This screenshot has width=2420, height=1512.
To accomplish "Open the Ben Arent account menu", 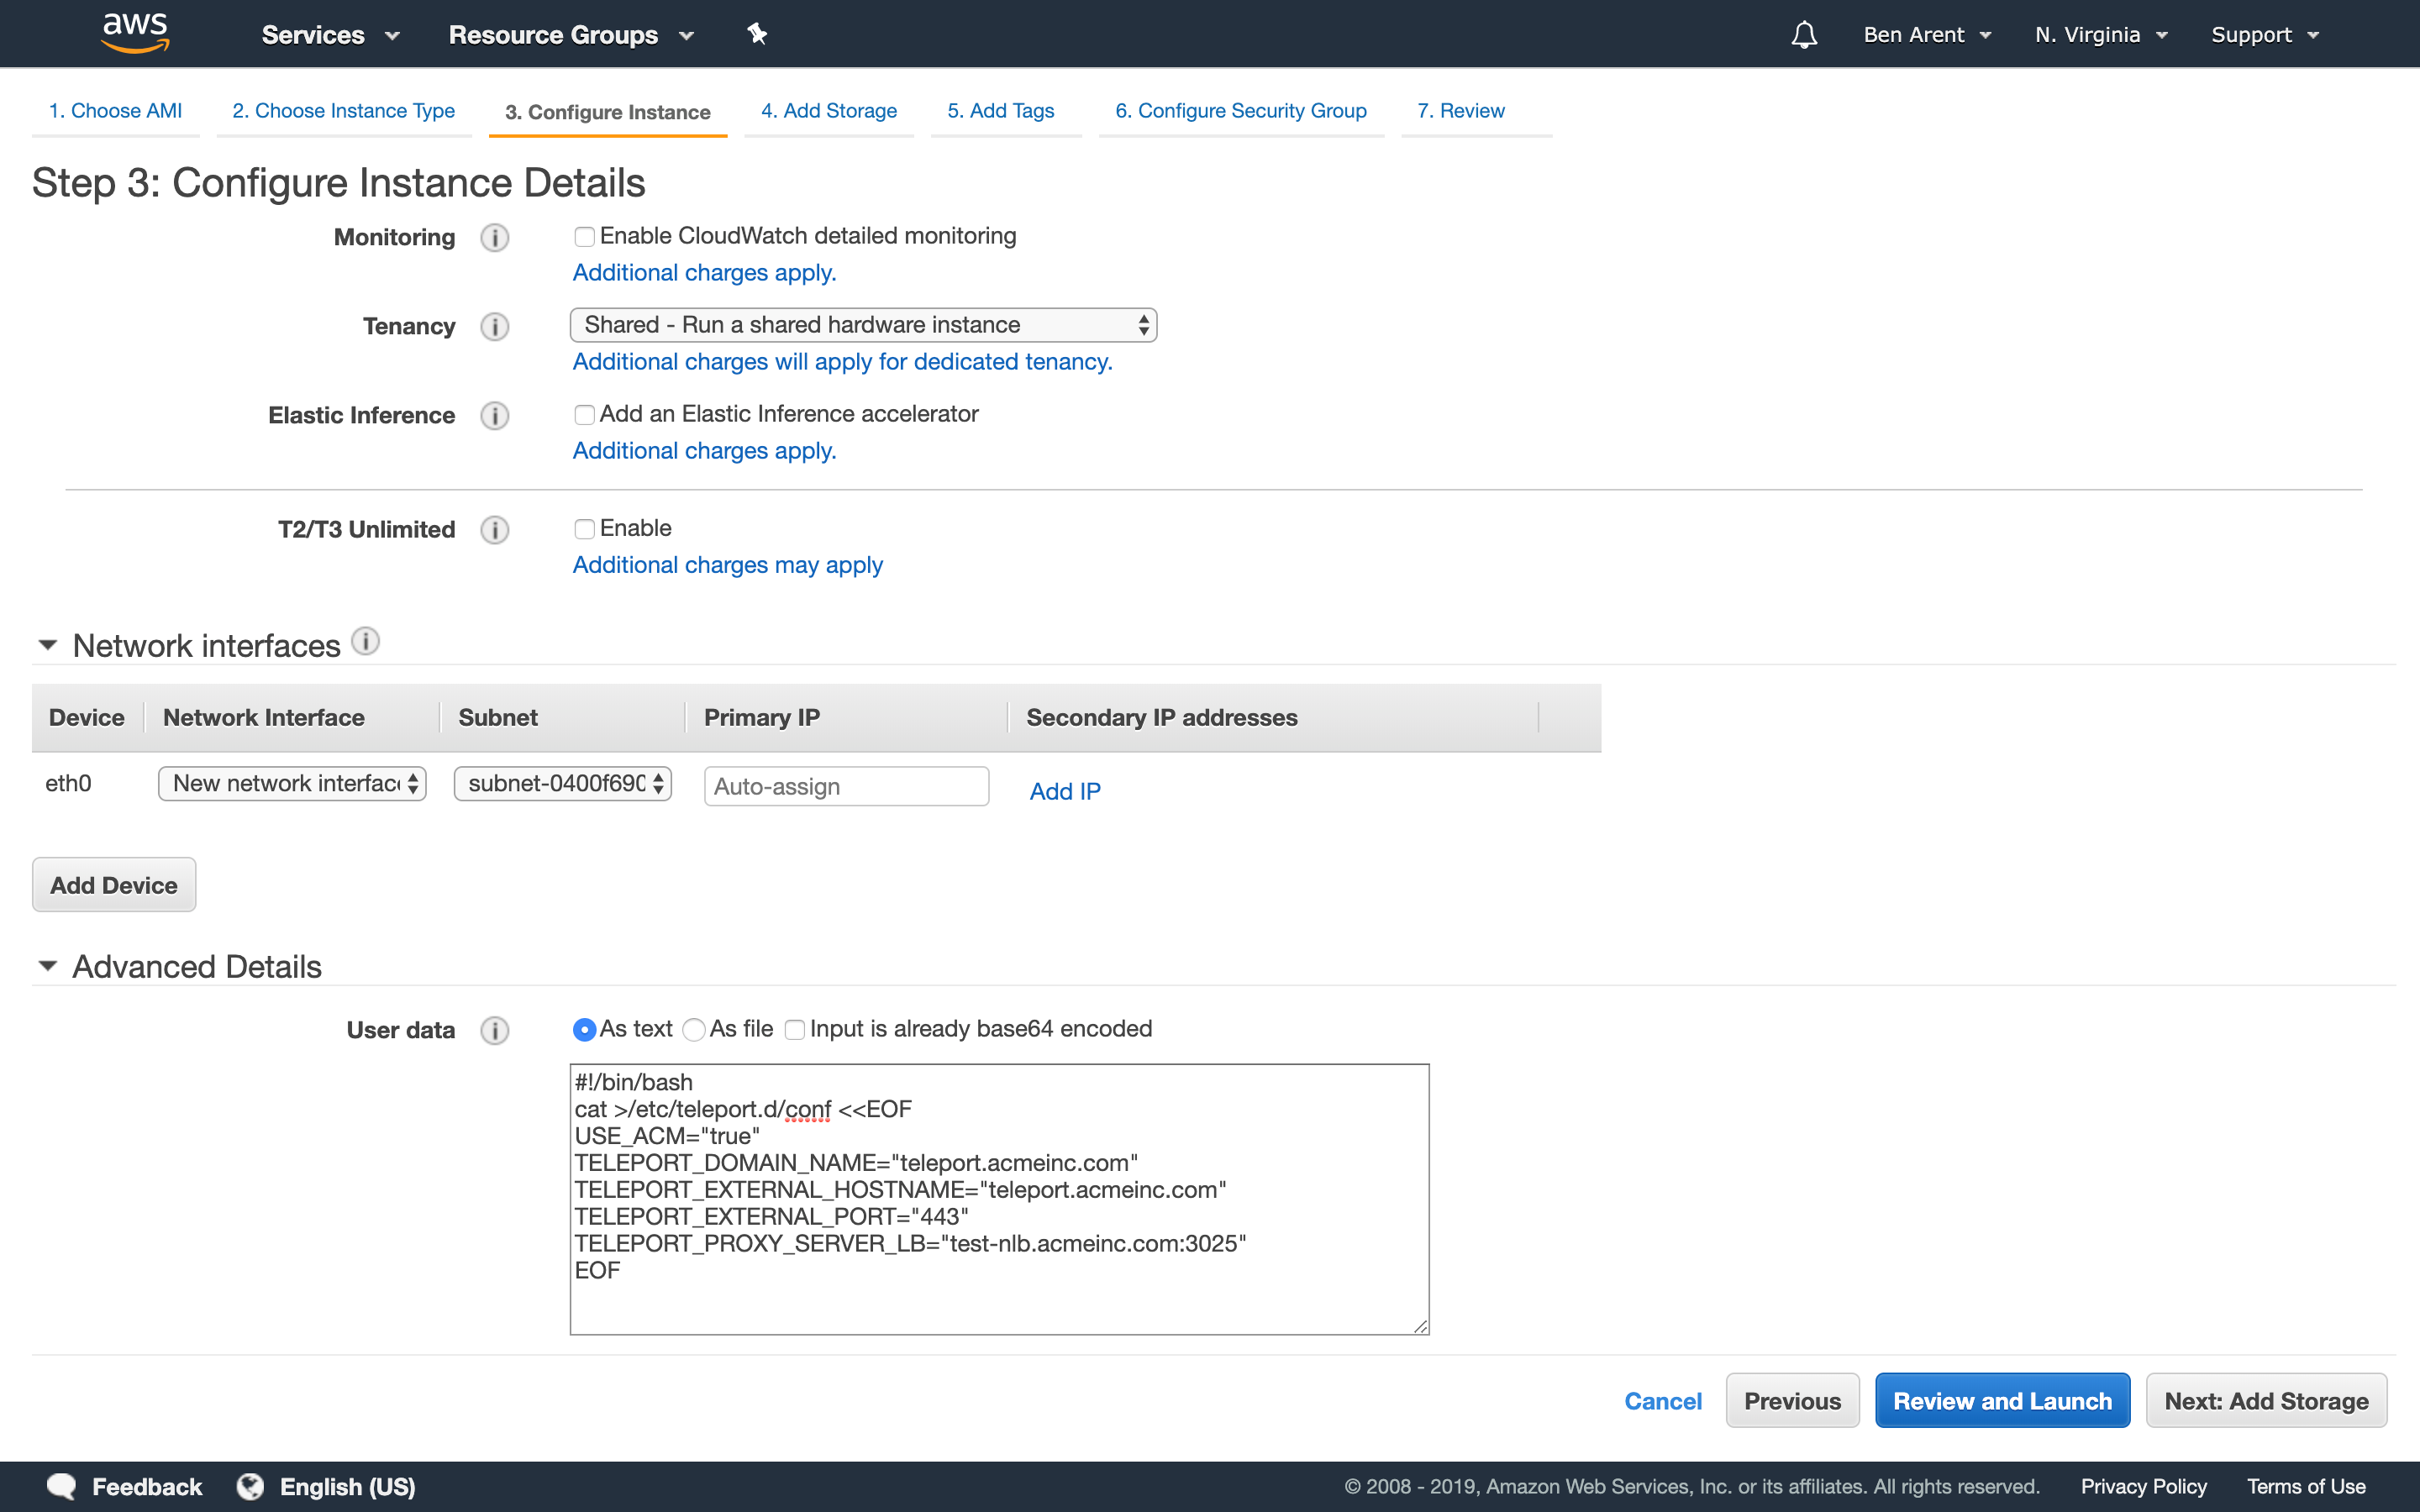I will (x=1927, y=35).
